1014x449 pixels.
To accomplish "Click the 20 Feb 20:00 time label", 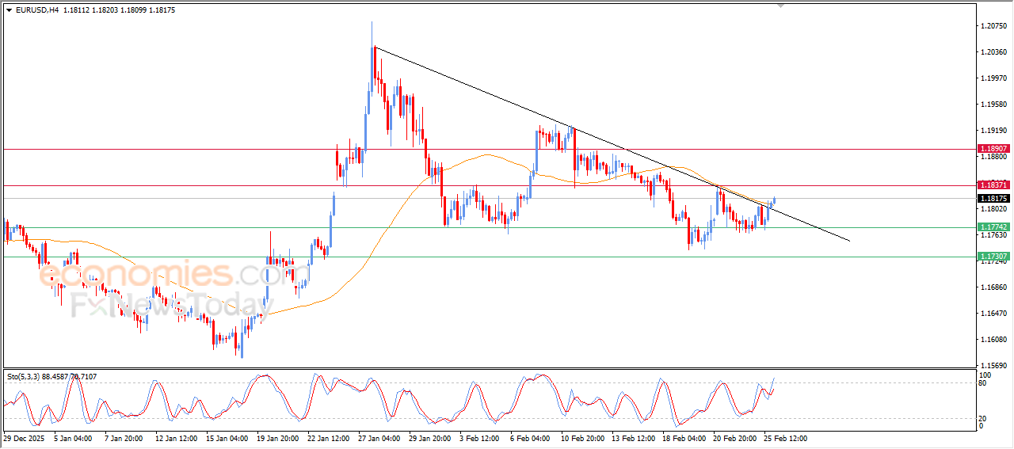I will [x=735, y=438].
